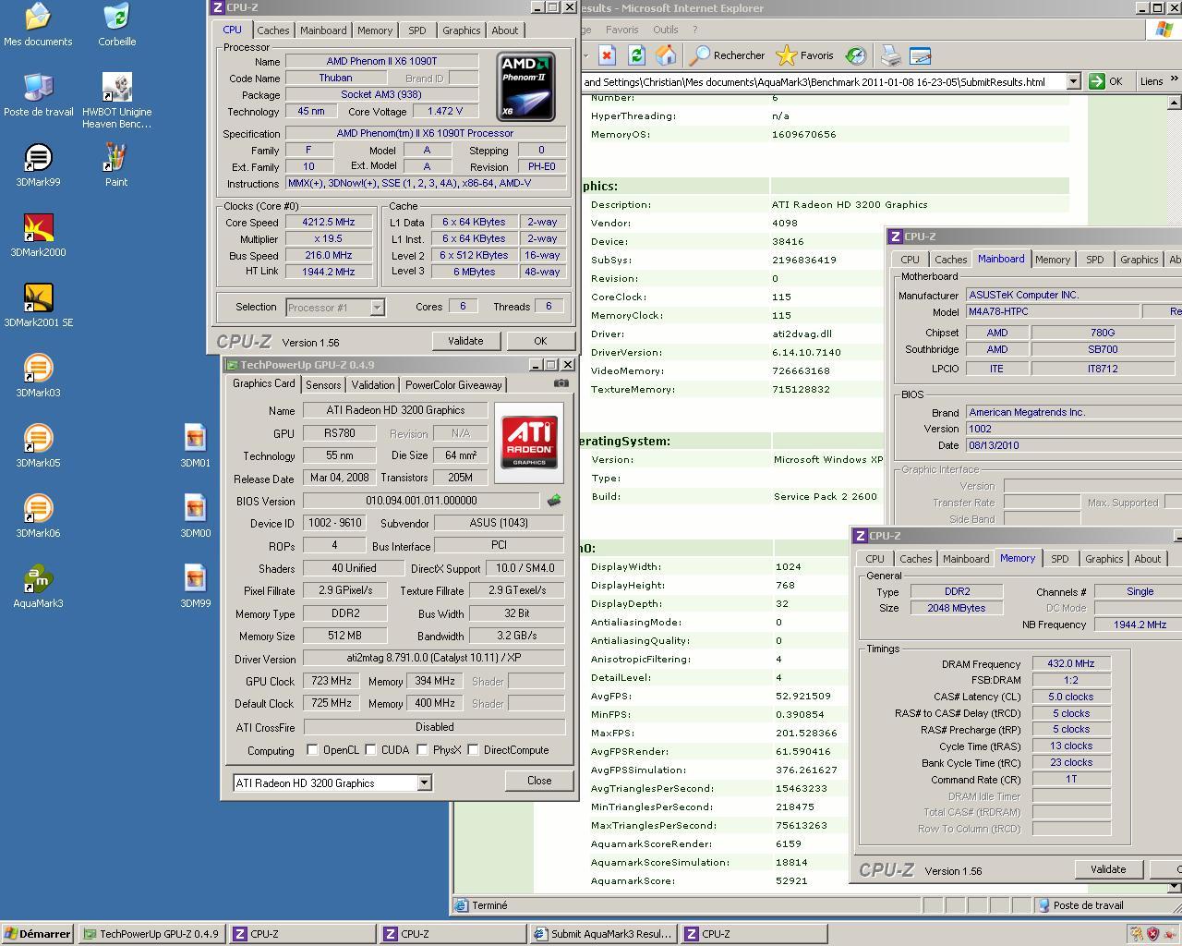Viewport: 1182px width, 946px height.
Task: Click Rechercher search toolbar button
Action: (728, 55)
